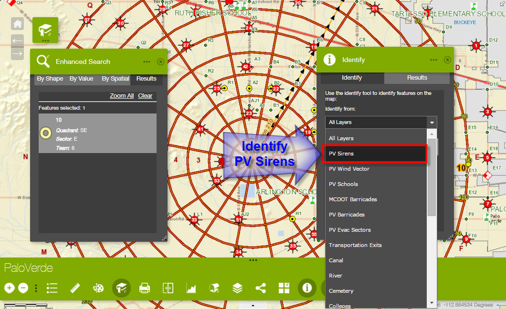Click the Zoom All link
Viewport: 506px width, 309px height.
coord(122,96)
